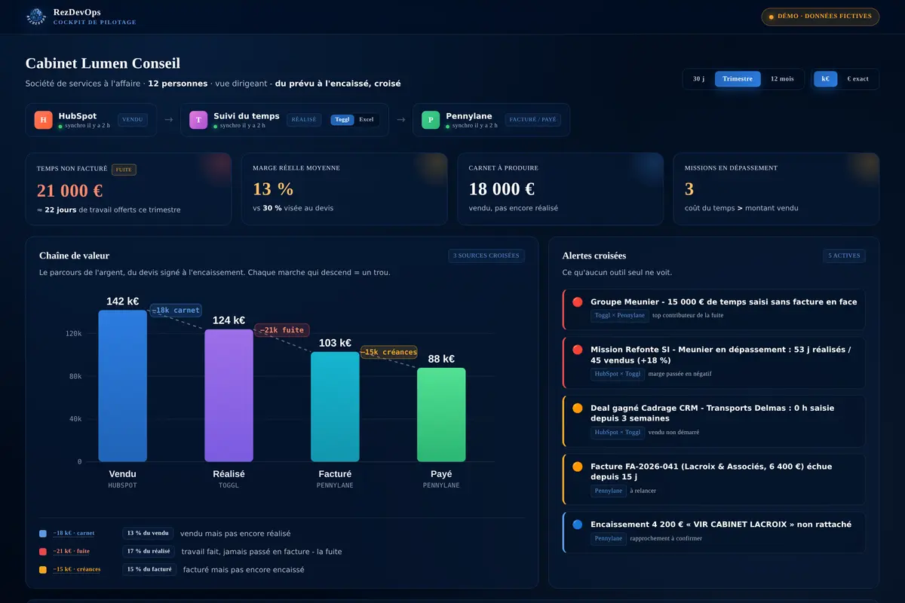Click the −18k carnet chart label
905x603 pixels.
tap(176, 311)
